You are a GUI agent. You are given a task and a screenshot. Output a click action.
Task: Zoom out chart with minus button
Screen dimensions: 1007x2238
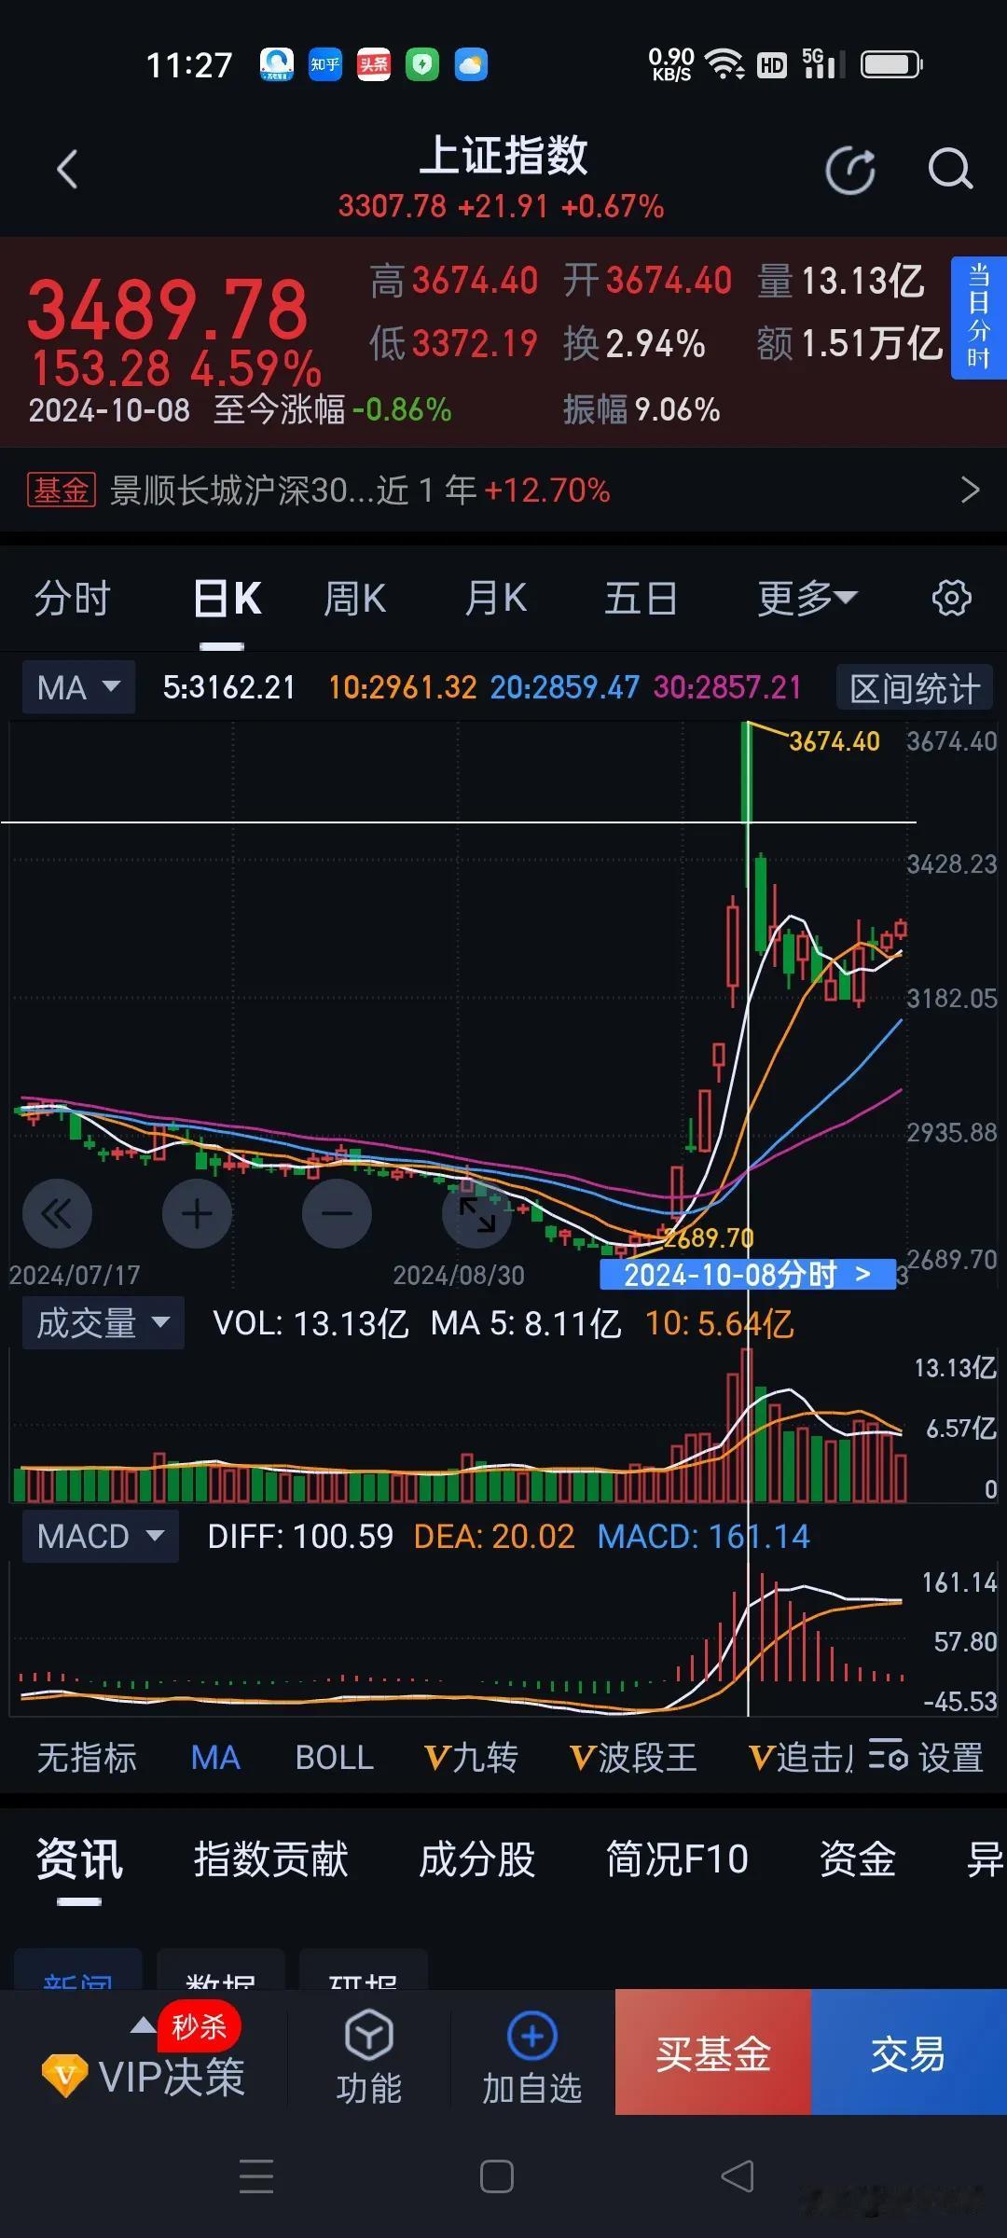tap(337, 1213)
